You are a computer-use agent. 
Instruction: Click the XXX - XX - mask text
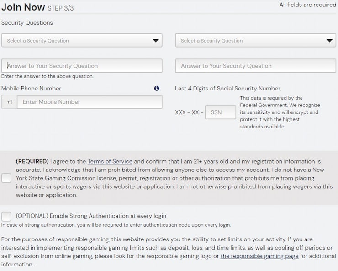tap(189, 112)
